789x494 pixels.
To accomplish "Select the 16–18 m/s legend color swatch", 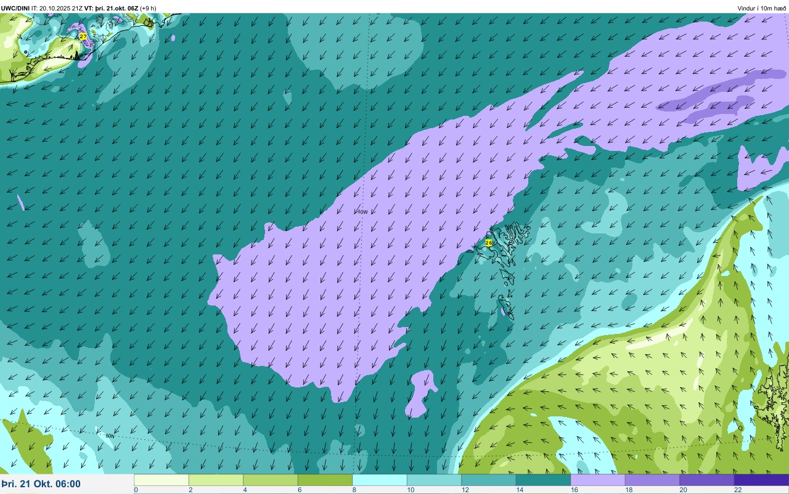I will point(598,480).
